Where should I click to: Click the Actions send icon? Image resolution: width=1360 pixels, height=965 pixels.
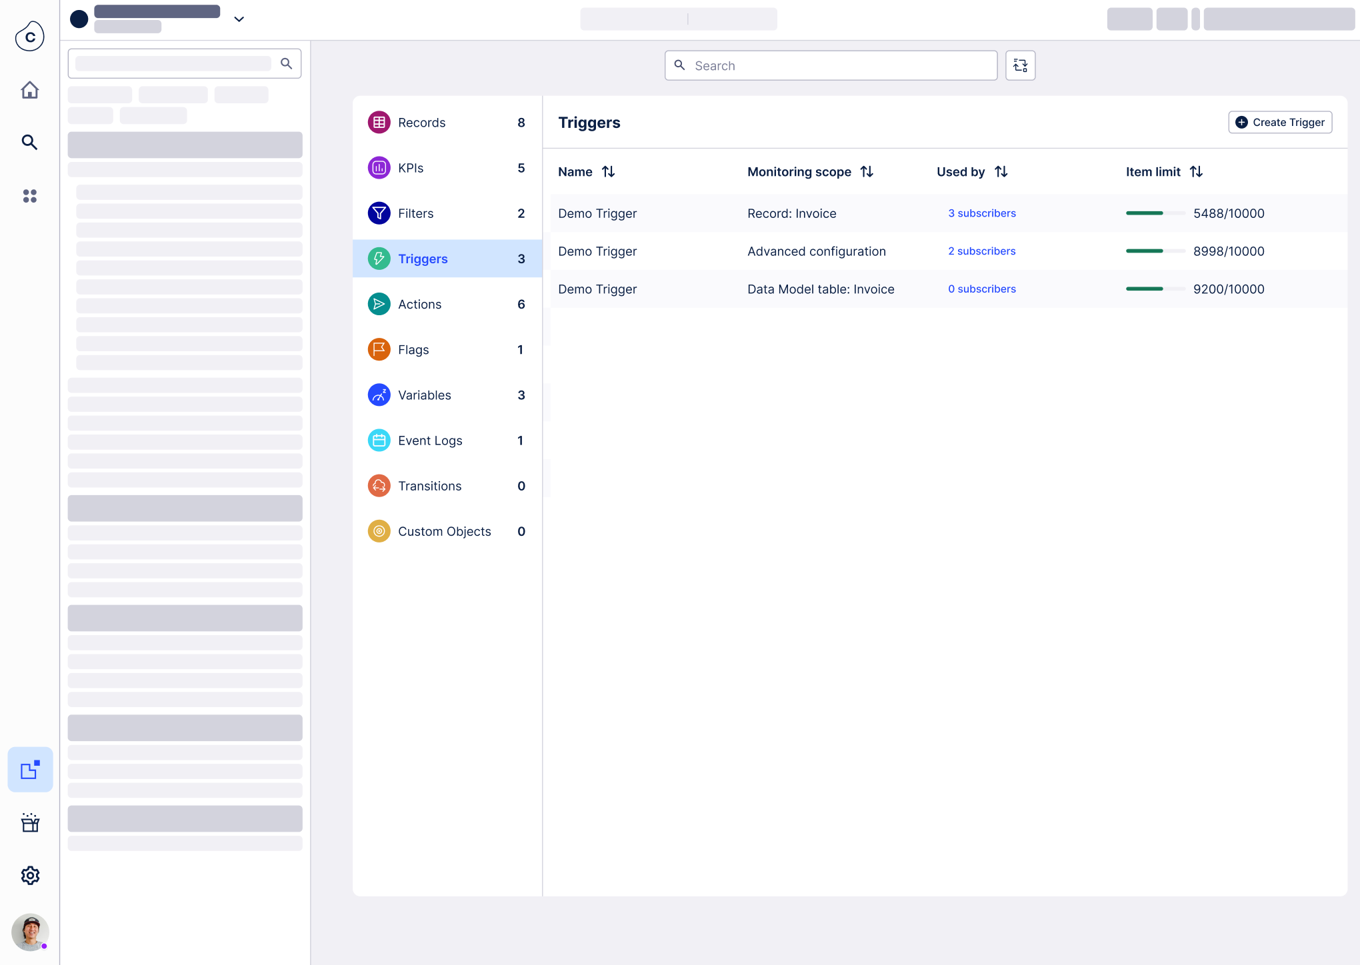379,304
